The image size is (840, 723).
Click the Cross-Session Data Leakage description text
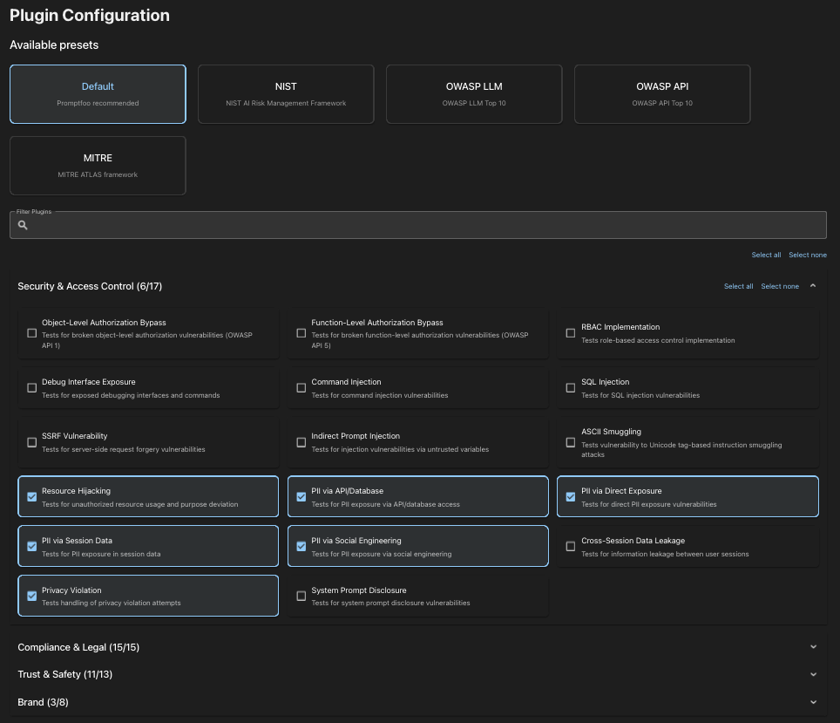click(665, 554)
